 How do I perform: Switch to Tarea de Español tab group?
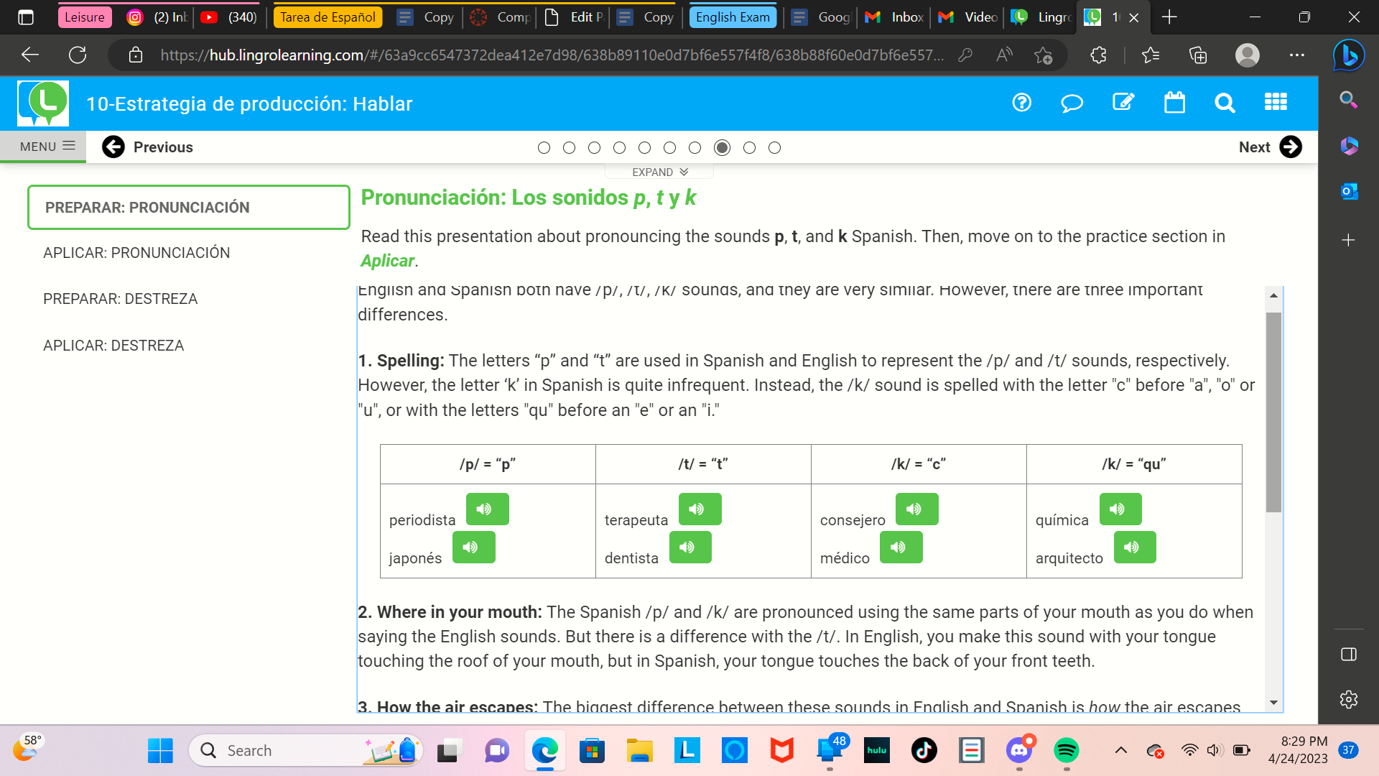click(x=328, y=17)
